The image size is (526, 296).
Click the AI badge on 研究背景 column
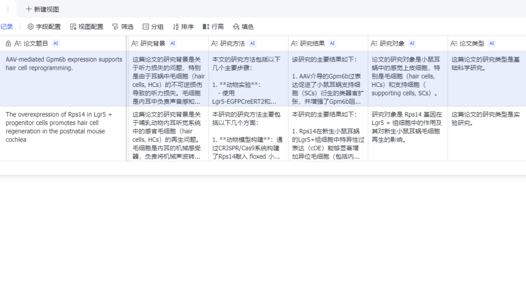(x=173, y=43)
